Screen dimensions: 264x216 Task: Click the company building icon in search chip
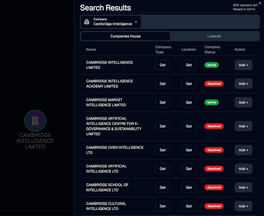click(87, 22)
